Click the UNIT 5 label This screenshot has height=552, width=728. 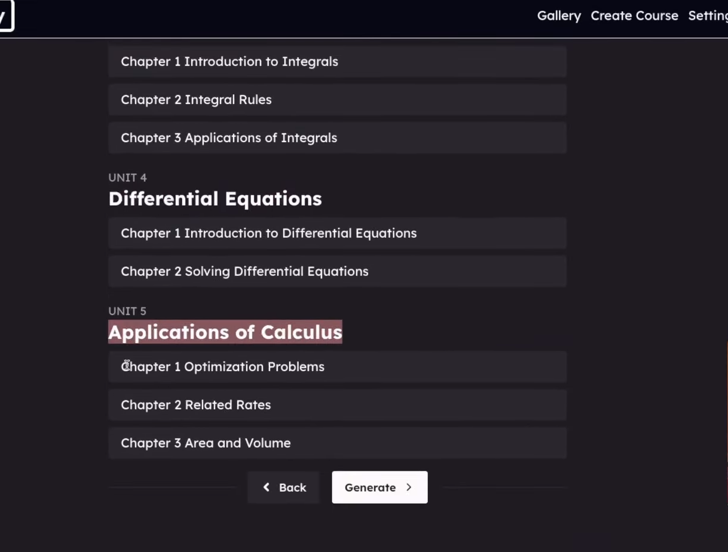pos(127,311)
